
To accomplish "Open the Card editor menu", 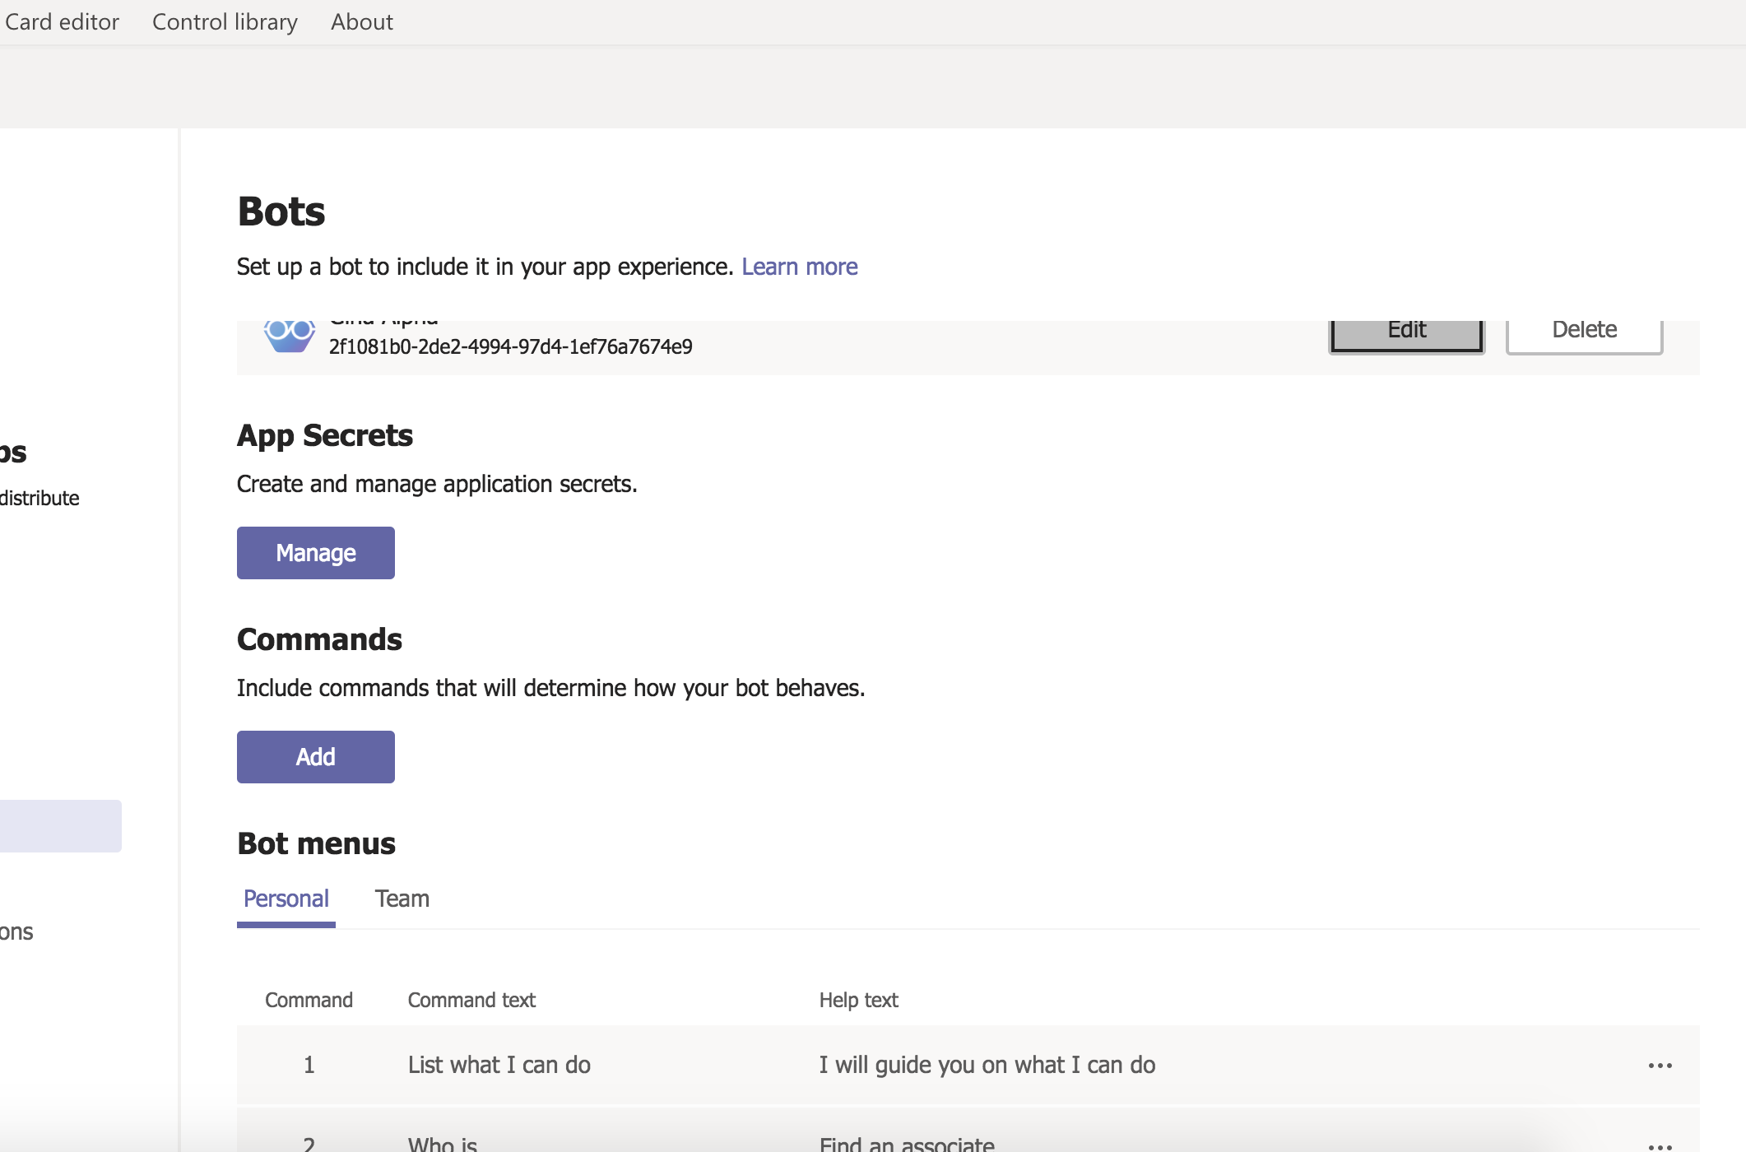I will coord(62,21).
